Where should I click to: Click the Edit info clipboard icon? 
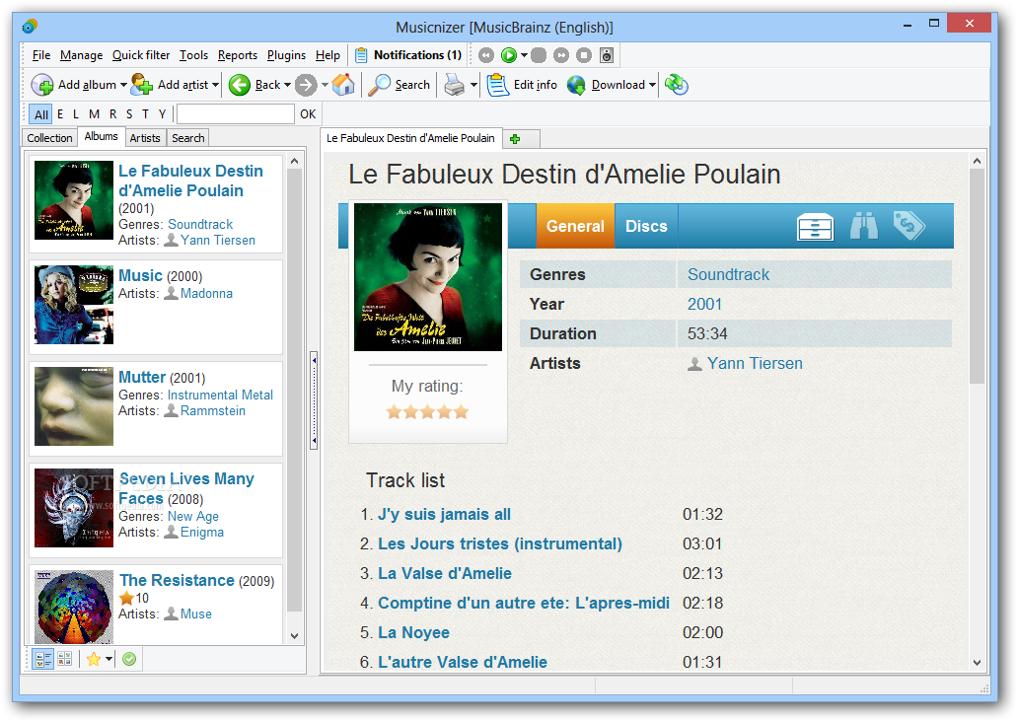pyautogui.click(x=498, y=85)
